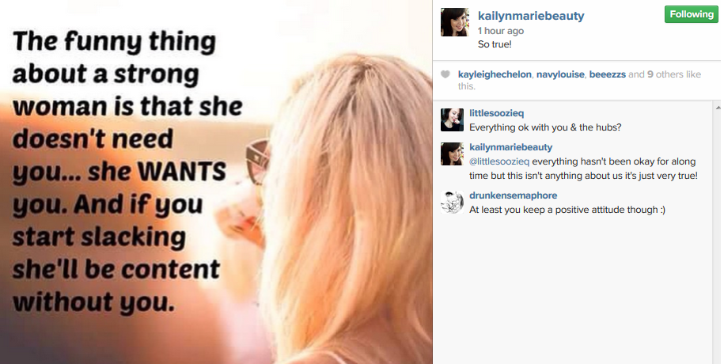Click the '1 hour ago' timestamp
Image resolution: width=724 pixels, height=364 pixels.
click(x=501, y=31)
